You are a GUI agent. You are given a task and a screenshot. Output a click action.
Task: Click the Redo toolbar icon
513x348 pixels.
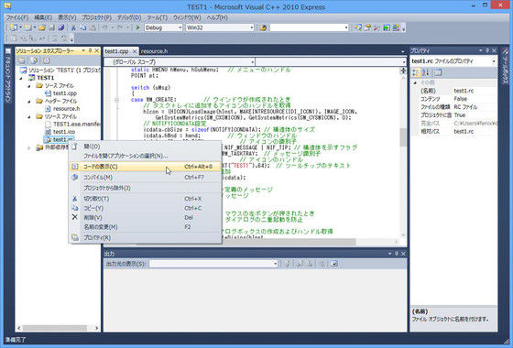pos(120,27)
